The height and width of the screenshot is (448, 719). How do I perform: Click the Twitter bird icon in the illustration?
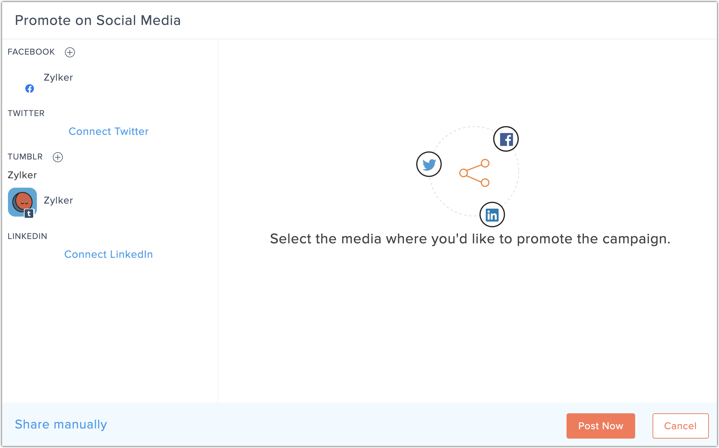tap(429, 164)
